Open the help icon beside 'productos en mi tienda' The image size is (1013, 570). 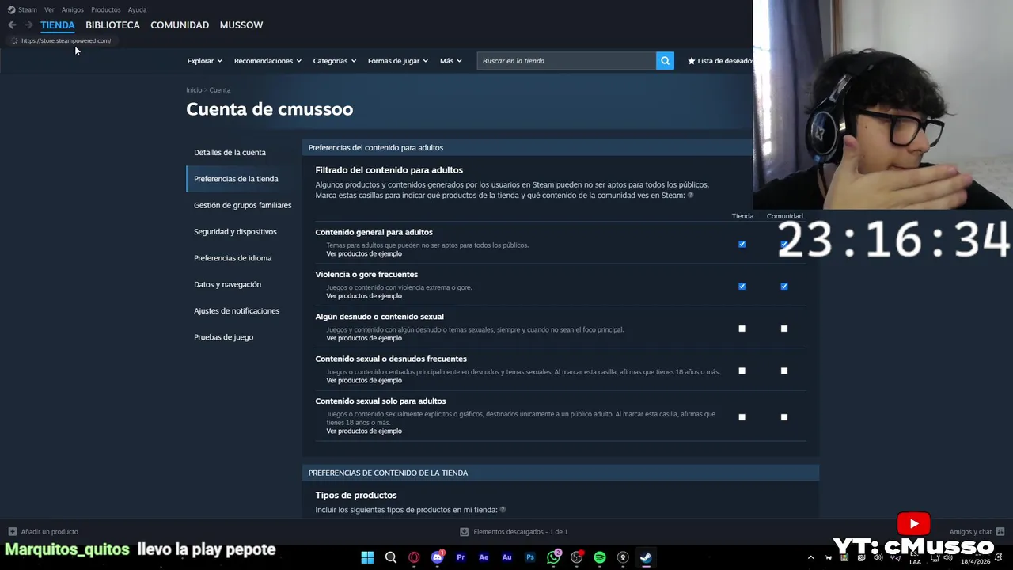click(x=503, y=510)
